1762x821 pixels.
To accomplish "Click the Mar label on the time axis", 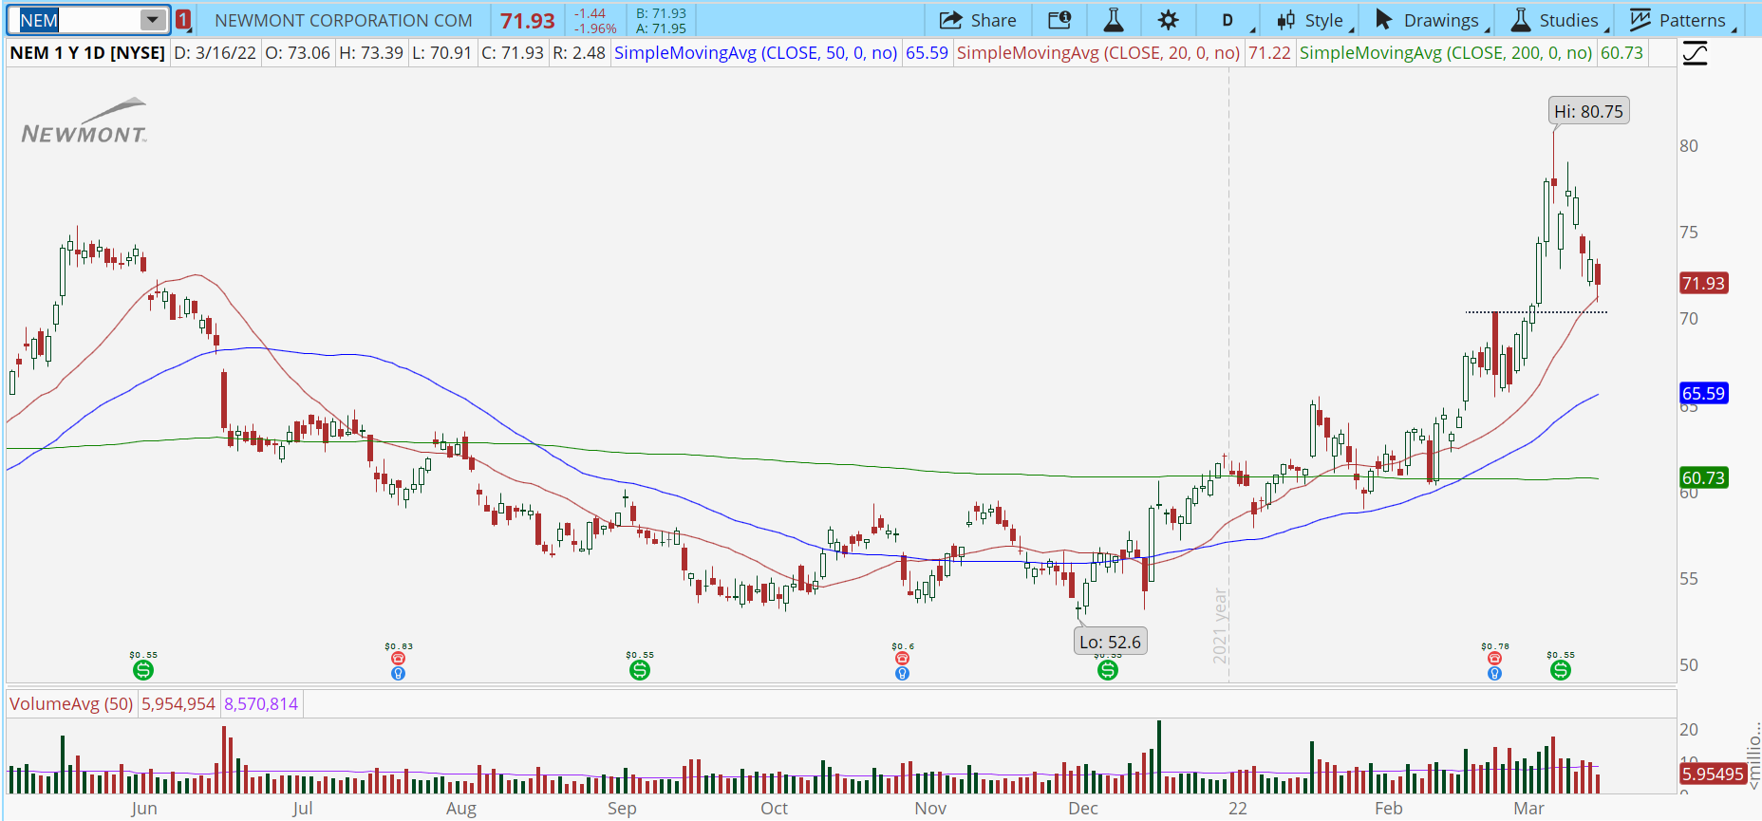I will click(1529, 809).
